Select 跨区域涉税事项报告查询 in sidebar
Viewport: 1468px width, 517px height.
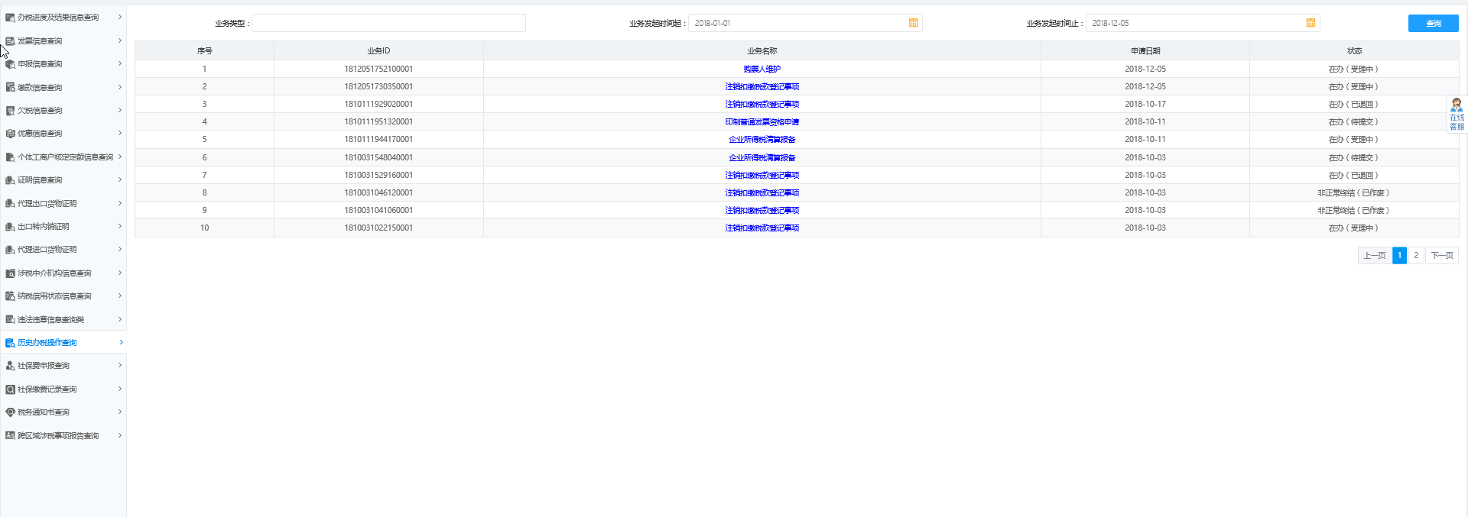[x=58, y=436]
